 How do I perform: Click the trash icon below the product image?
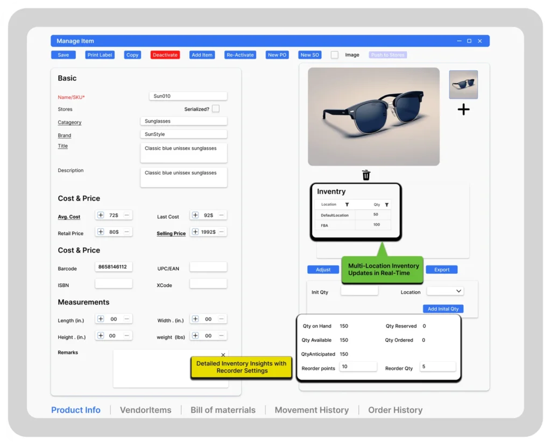point(366,175)
